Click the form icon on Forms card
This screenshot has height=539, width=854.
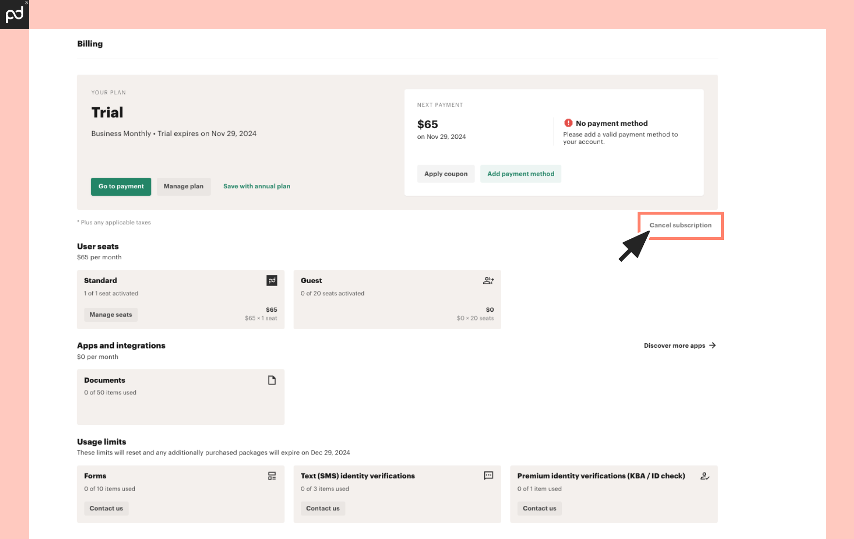272,476
